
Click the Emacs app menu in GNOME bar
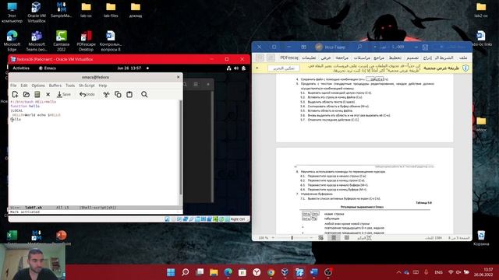pos(48,68)
